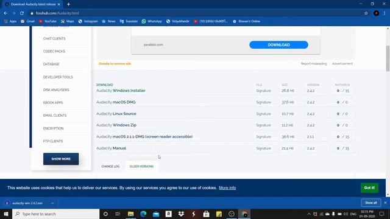Open Amazon app from taskbar

(x=168, y=214)
